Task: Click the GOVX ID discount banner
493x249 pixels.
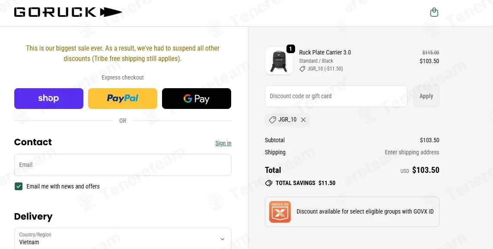Action: point(365,212)
